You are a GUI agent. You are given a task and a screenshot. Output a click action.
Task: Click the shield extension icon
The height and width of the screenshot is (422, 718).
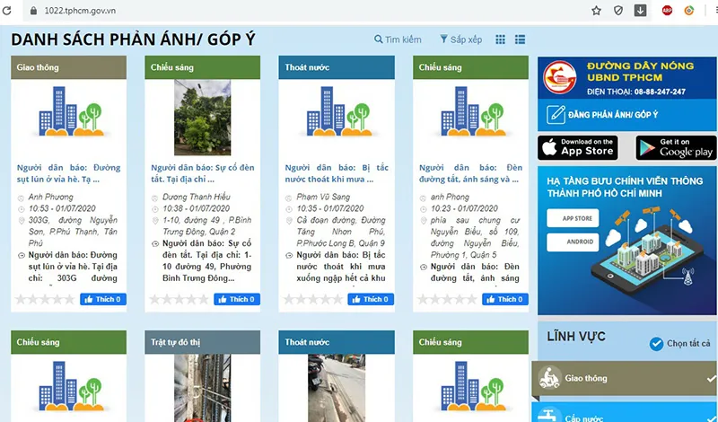(618, 10)
